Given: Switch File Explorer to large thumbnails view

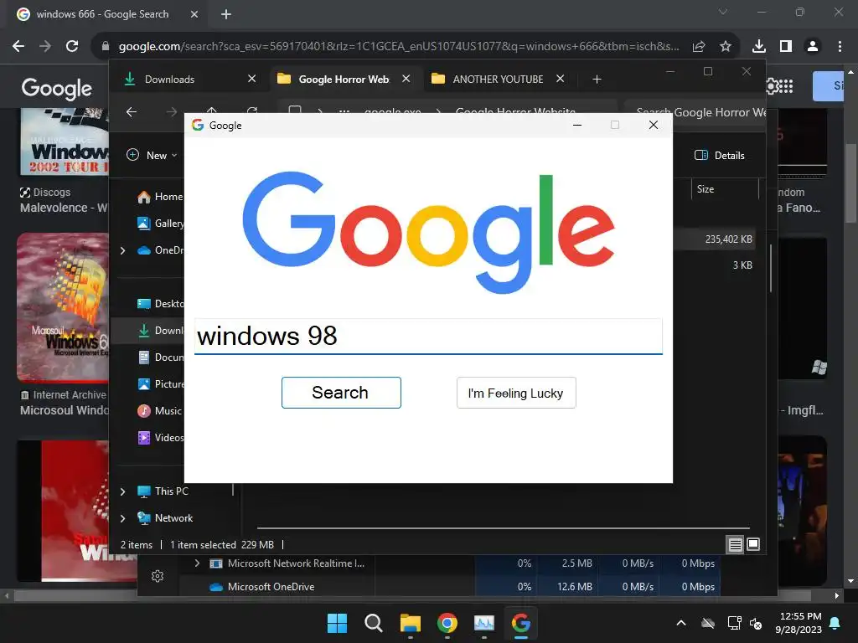Looking at the screenshot, I should point(753,544).
